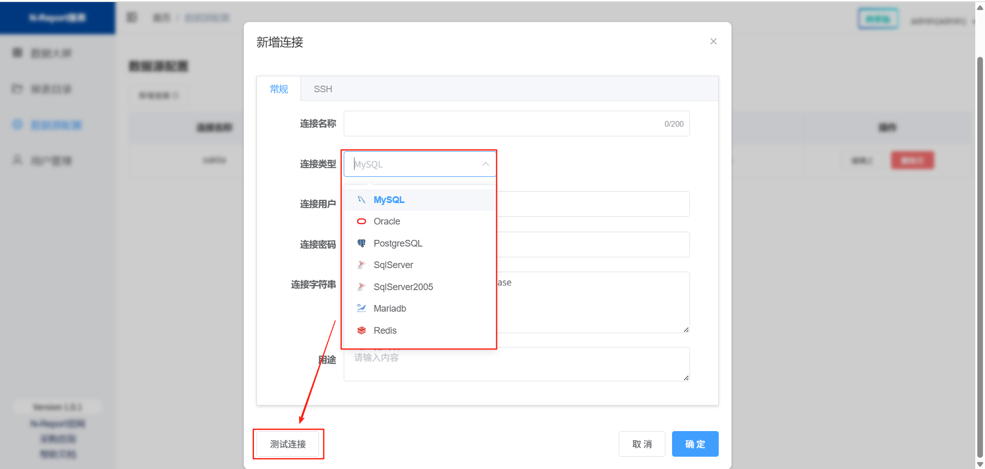Click the SqlServer2005 icon
Screen dimensions: 985x469
coord(361,287)
